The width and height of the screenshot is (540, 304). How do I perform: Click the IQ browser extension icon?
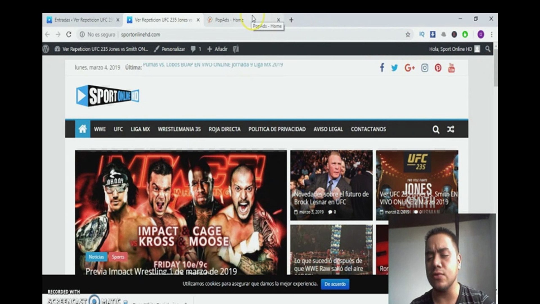(x=422, y=34)
